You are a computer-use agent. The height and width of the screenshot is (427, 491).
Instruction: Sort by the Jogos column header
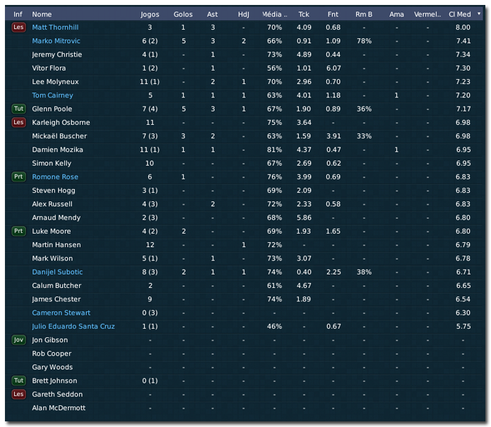tap(150, 14)
